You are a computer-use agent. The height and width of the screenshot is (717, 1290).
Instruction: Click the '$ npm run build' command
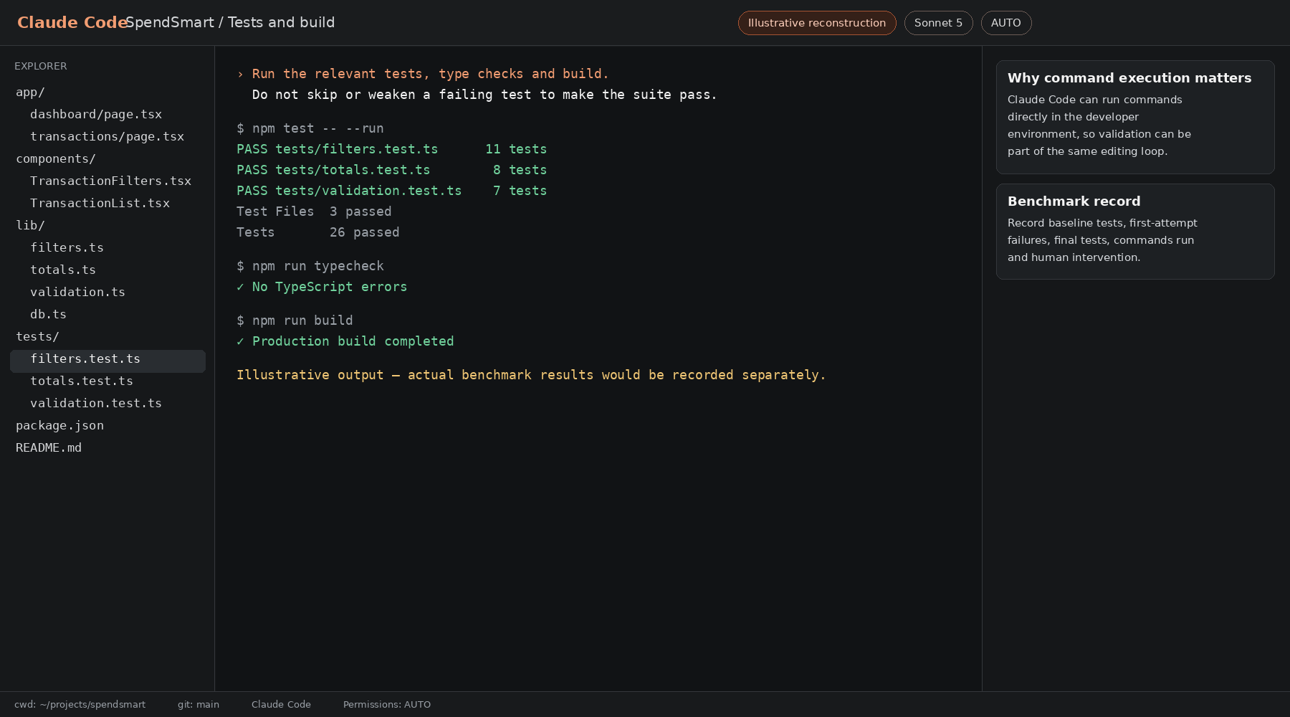(295, 320)
